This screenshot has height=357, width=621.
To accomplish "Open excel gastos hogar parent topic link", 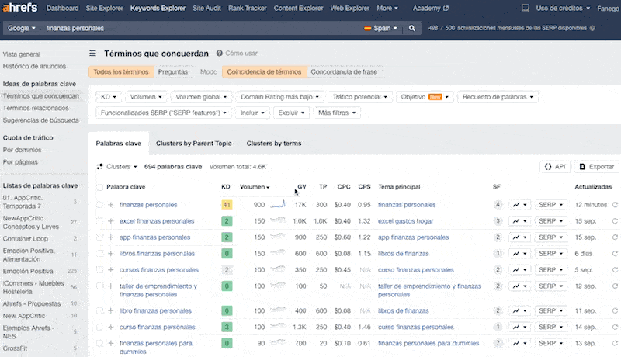I will 405,221.
